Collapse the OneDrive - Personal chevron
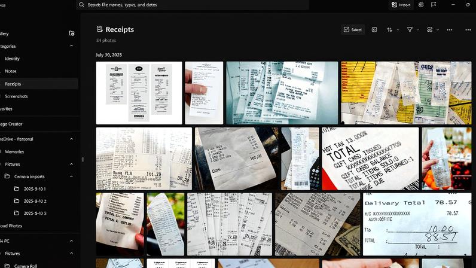The width and height of the screenshot is (476, 268). [71, 139]
